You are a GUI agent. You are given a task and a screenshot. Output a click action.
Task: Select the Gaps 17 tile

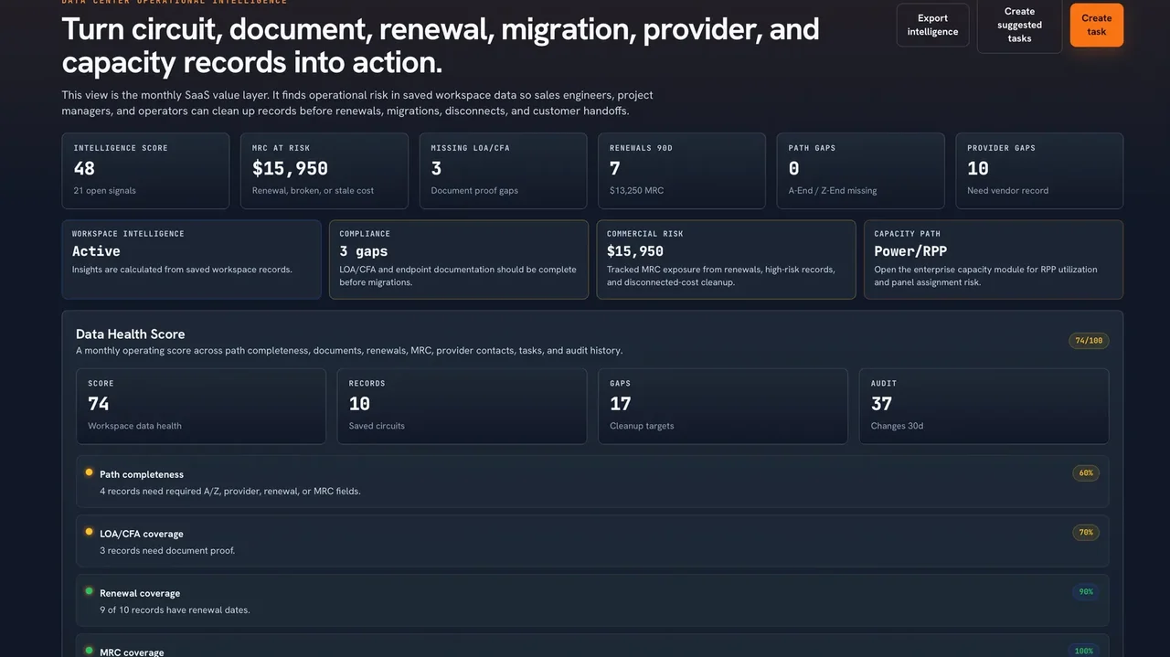723,407
